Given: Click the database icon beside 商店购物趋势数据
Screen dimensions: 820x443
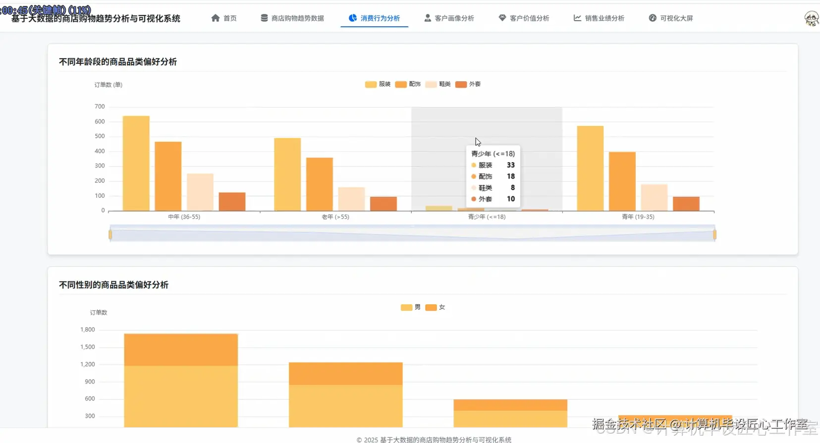Looking at the screenshot, I should click(264, 18).
